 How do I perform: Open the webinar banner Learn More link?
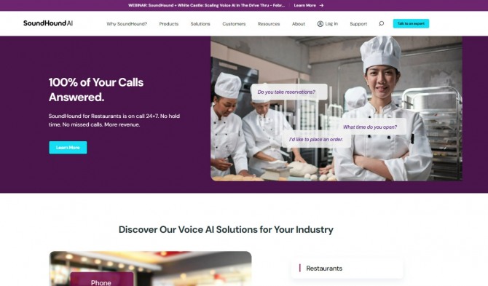point(304,5)
